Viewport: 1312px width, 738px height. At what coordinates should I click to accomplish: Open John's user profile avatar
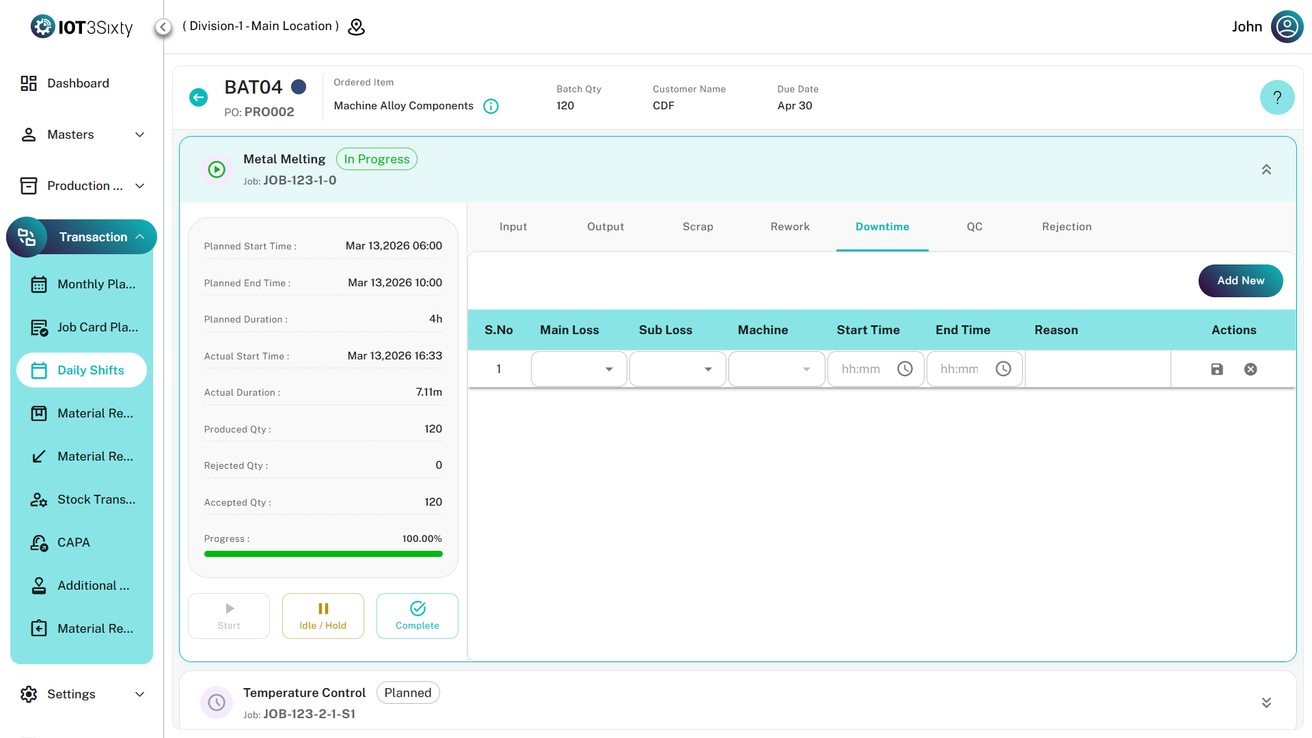click(1287, 27)
